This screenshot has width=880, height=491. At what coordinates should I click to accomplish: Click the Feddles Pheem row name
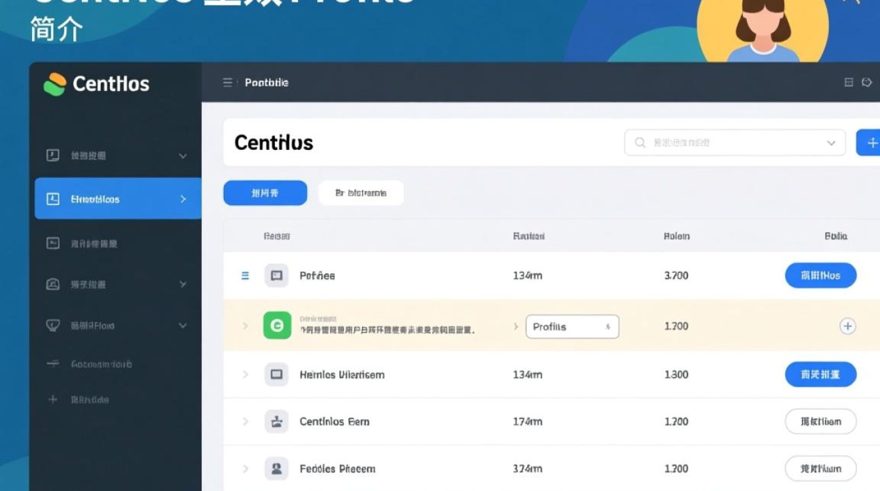point(337,469)
